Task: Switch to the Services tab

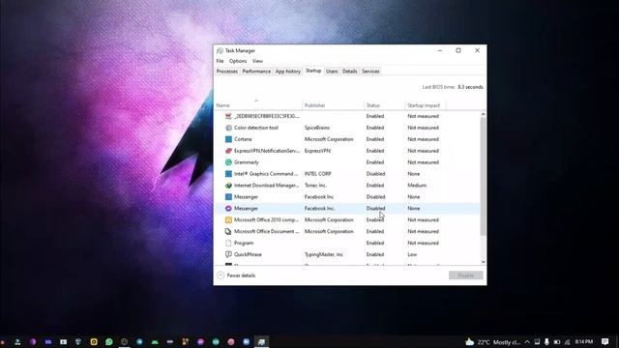Action: (370, 72)
